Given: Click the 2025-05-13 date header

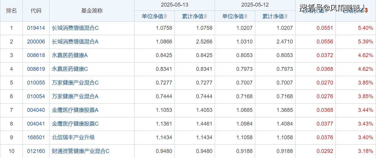Looking at the screenshot, I should point(174,5).
